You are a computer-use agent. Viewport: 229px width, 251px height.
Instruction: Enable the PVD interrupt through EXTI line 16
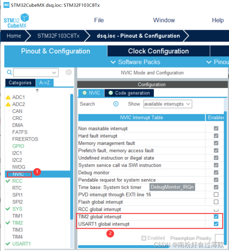[216, 195]
